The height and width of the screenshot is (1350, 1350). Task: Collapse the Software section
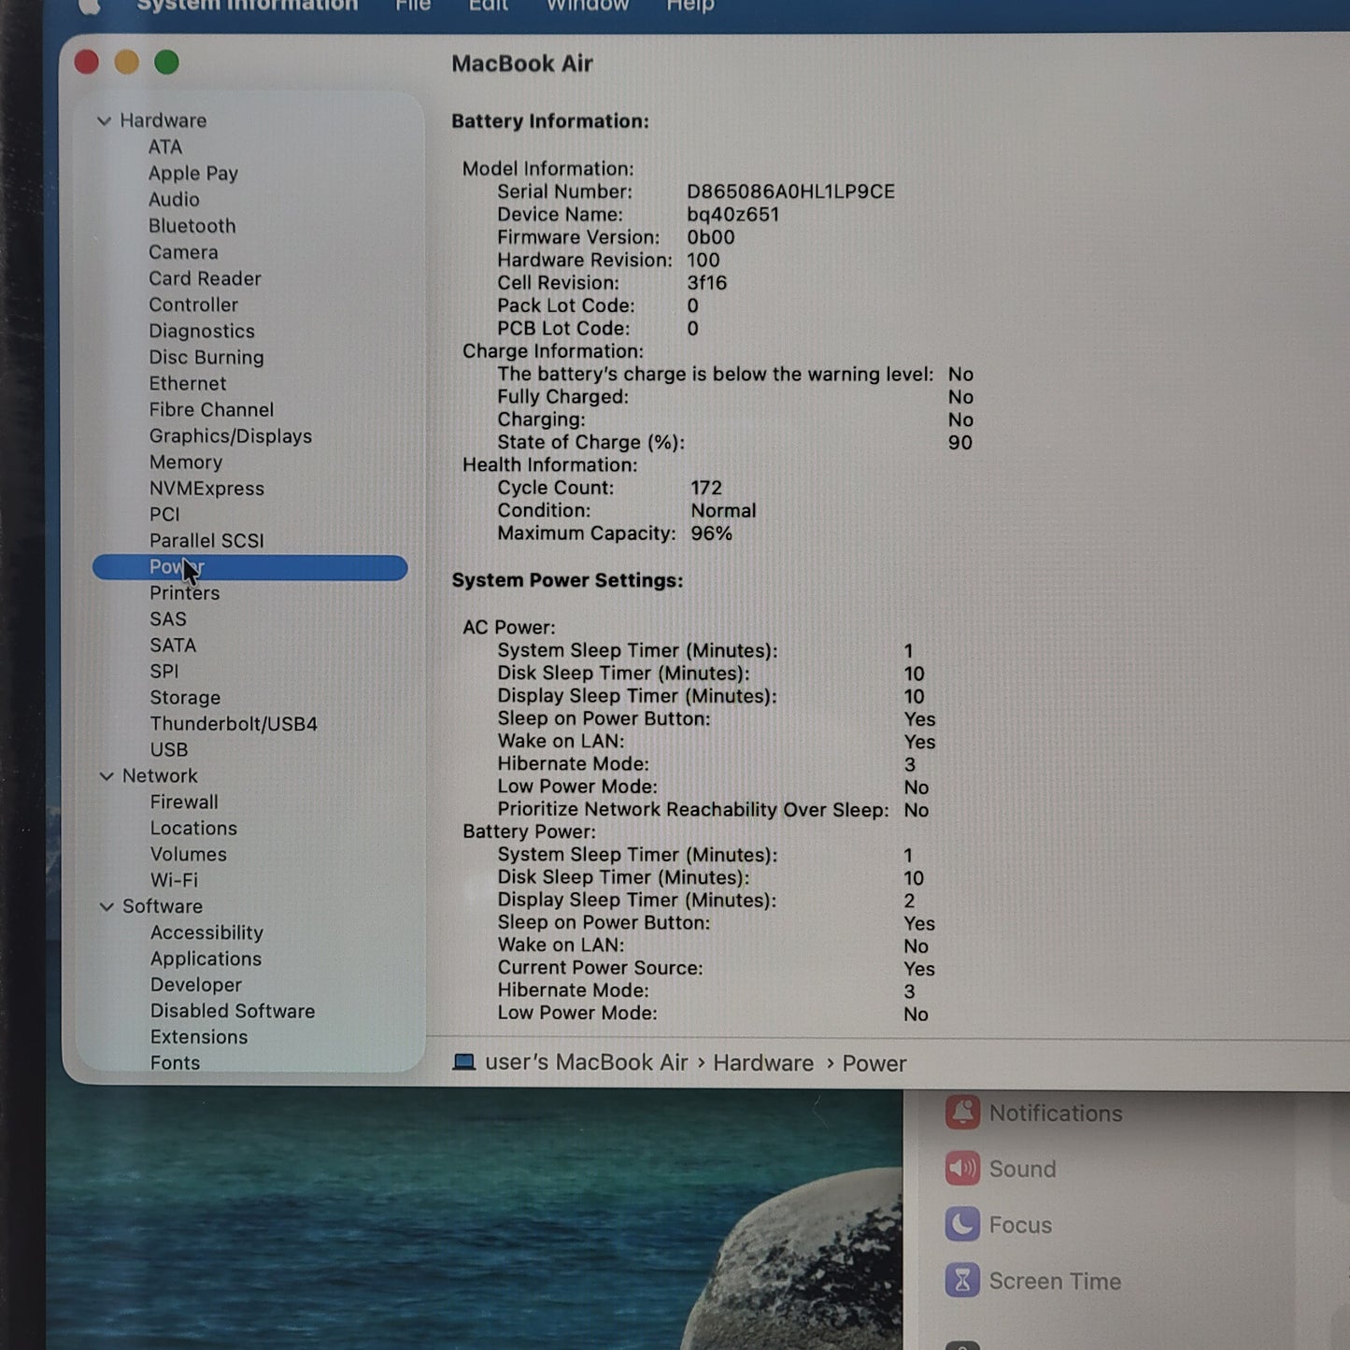coord(107,907)
